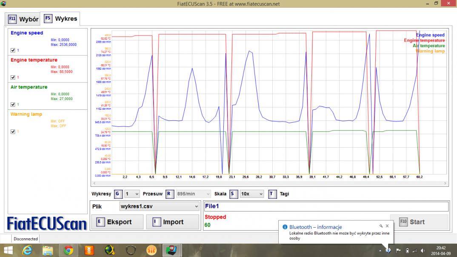
Task: Open the Wykresy graph count dropdown
Action: (132, 194)
